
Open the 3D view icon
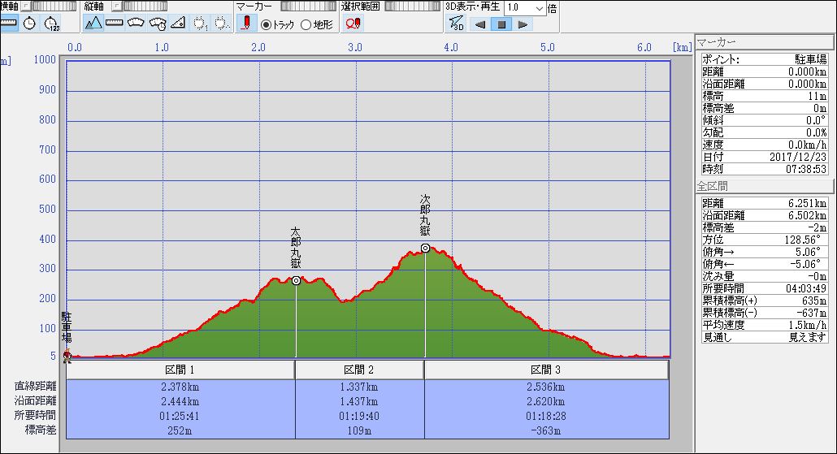(x=457, y=24)
